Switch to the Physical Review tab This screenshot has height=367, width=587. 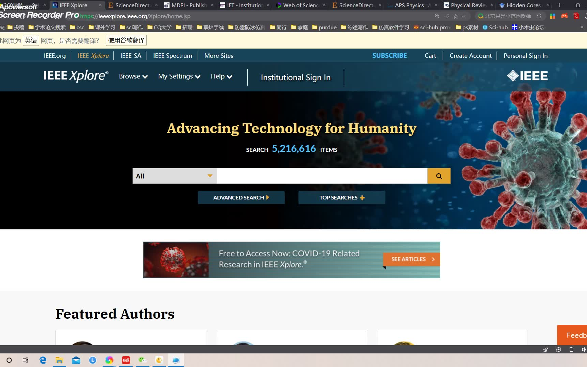click(468, 5)
